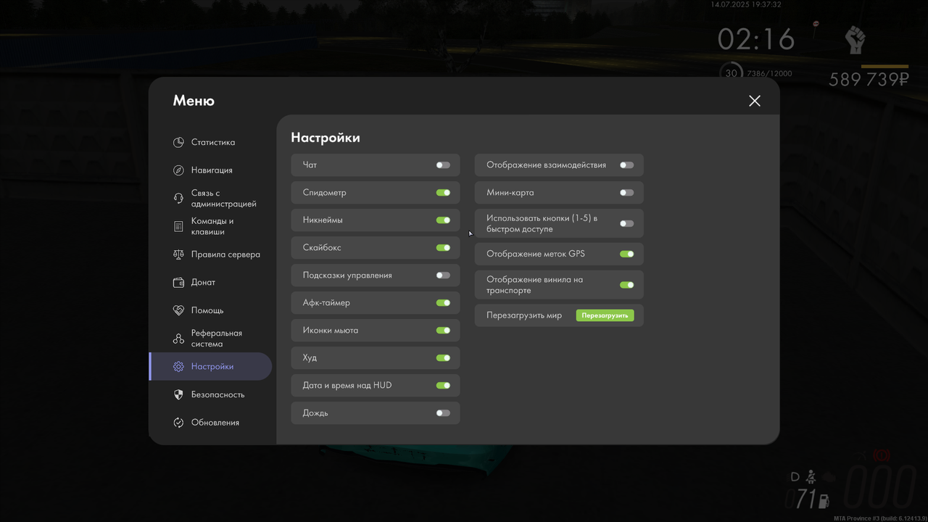The image size is (928, 522).
Task: Click the green Перезагрузить button
Action: coord(605,315)
